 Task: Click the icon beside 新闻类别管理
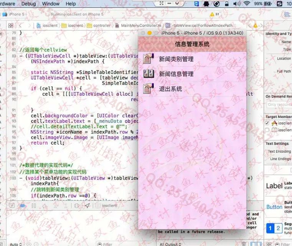point(148,59)
